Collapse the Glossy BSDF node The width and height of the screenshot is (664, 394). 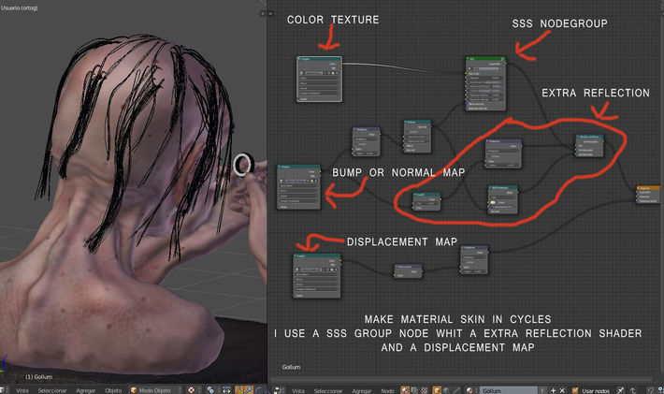click(490, 187)
